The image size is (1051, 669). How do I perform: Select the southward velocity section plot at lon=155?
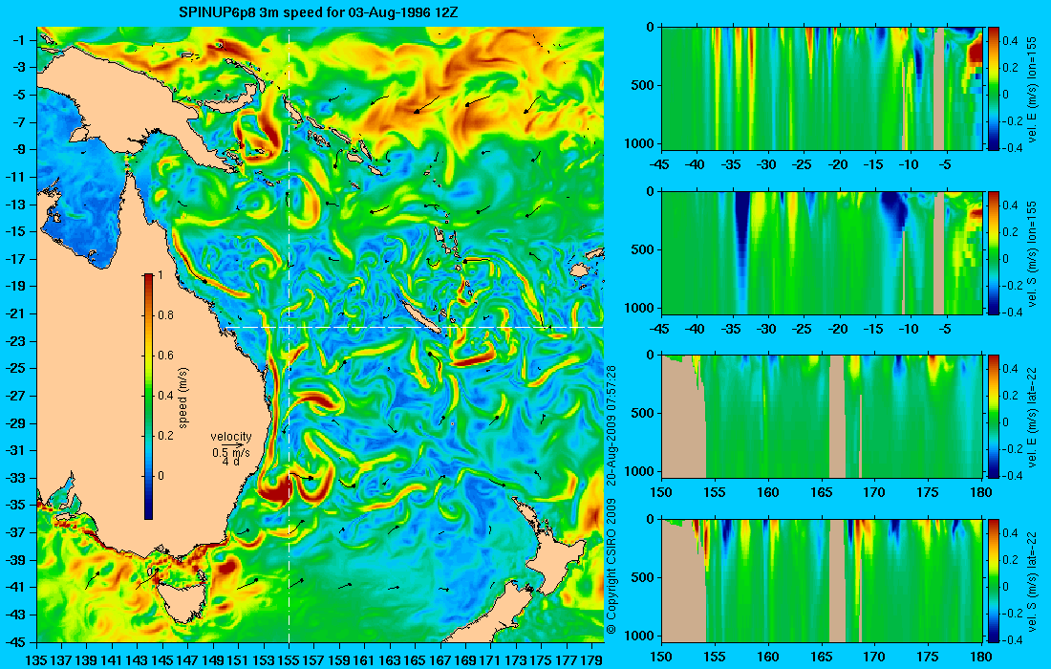point(822,252)
